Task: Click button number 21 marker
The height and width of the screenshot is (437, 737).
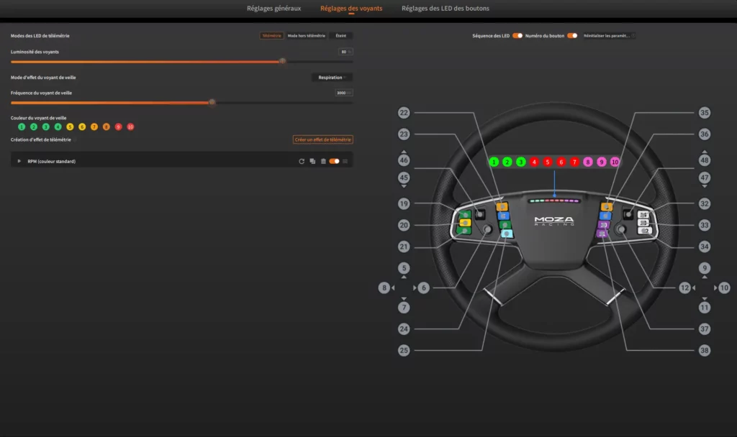Action: (x=404, y=247)
